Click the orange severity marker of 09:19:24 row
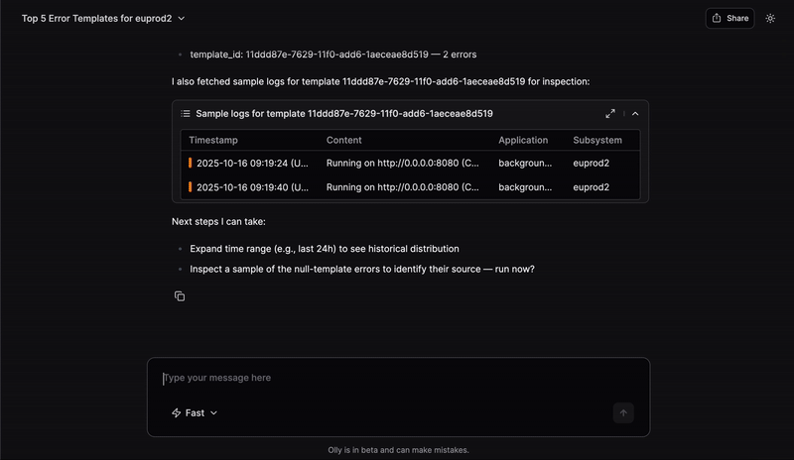 (x=190, y=163)
